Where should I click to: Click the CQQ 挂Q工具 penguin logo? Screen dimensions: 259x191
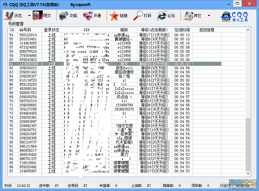pyautogui.click(x=234, y=16)
